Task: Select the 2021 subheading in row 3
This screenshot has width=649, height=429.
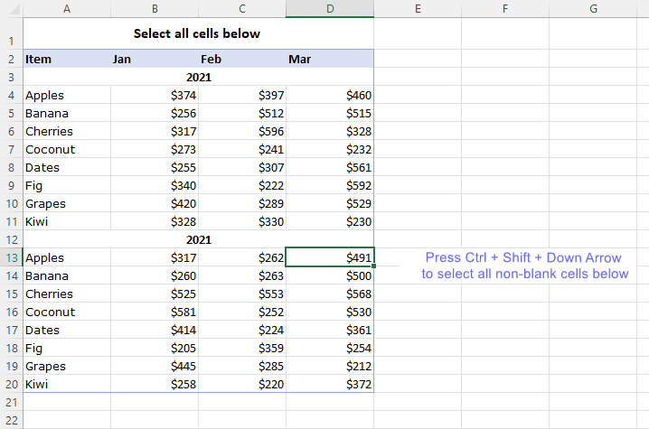Action: 198,77
